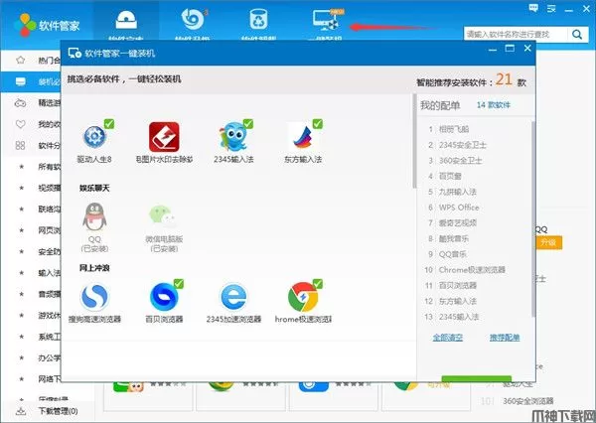This screenshot has height=423, width=596.
Task: Open the recycle-bin uninstall icon in top toolbar
Action: click(x=258, y=20)
